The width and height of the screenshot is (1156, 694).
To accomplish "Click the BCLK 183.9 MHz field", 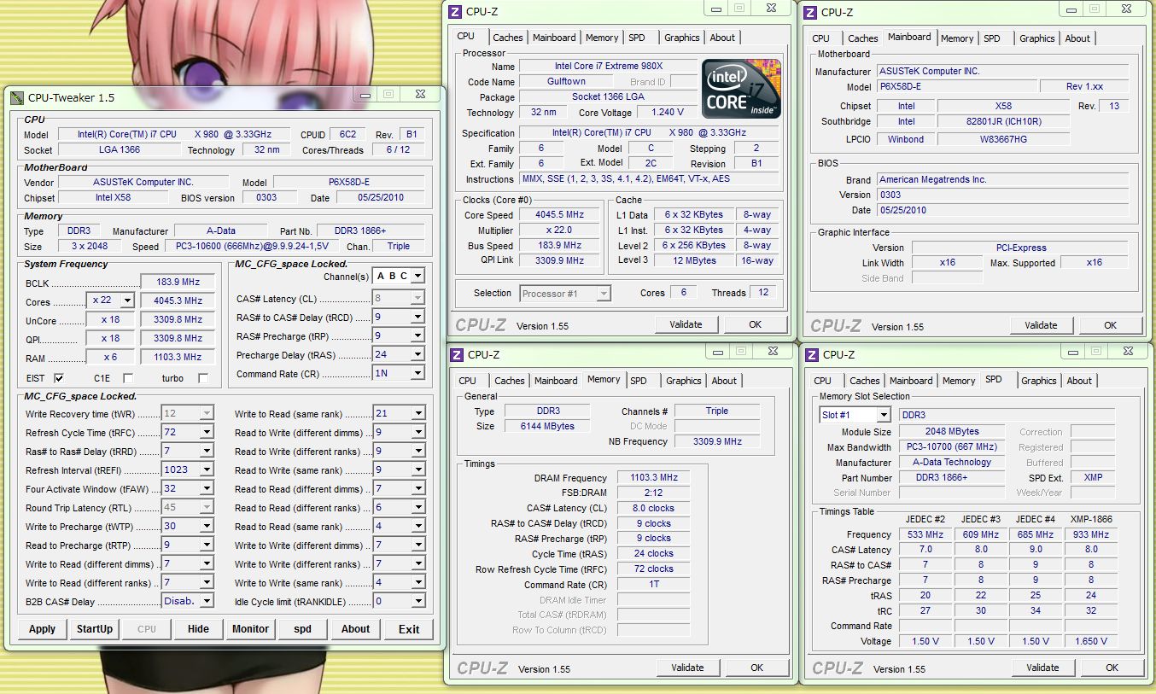I will (178, 282).
